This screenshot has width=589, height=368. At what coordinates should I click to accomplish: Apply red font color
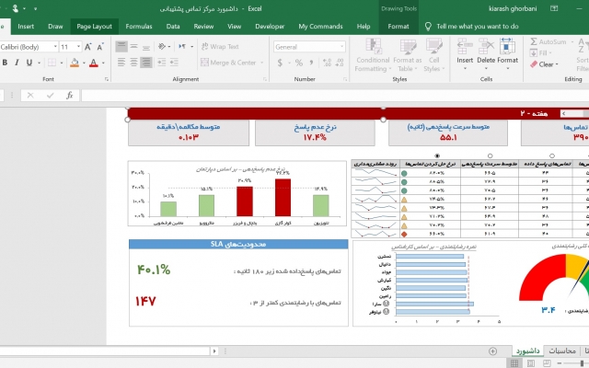click(94, 63)
